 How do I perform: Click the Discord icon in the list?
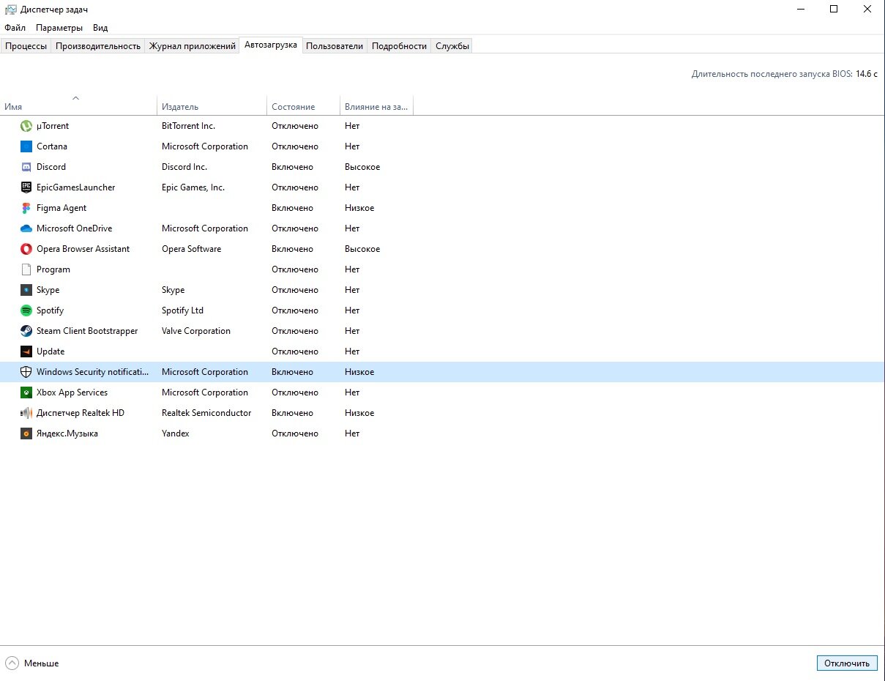(26, 167)
